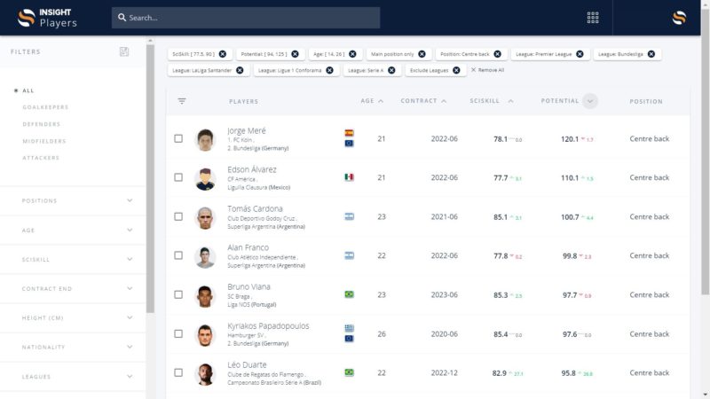Click Bruno Viana's player photo
This screenshot has height=399, width=710.
click(205, 296)
